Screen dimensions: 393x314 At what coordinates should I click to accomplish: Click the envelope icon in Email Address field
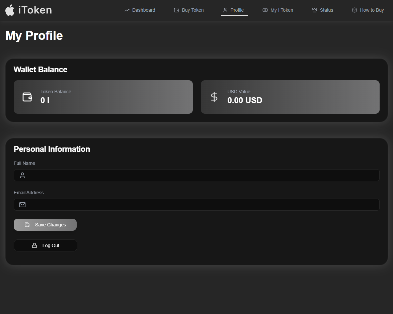22,205
